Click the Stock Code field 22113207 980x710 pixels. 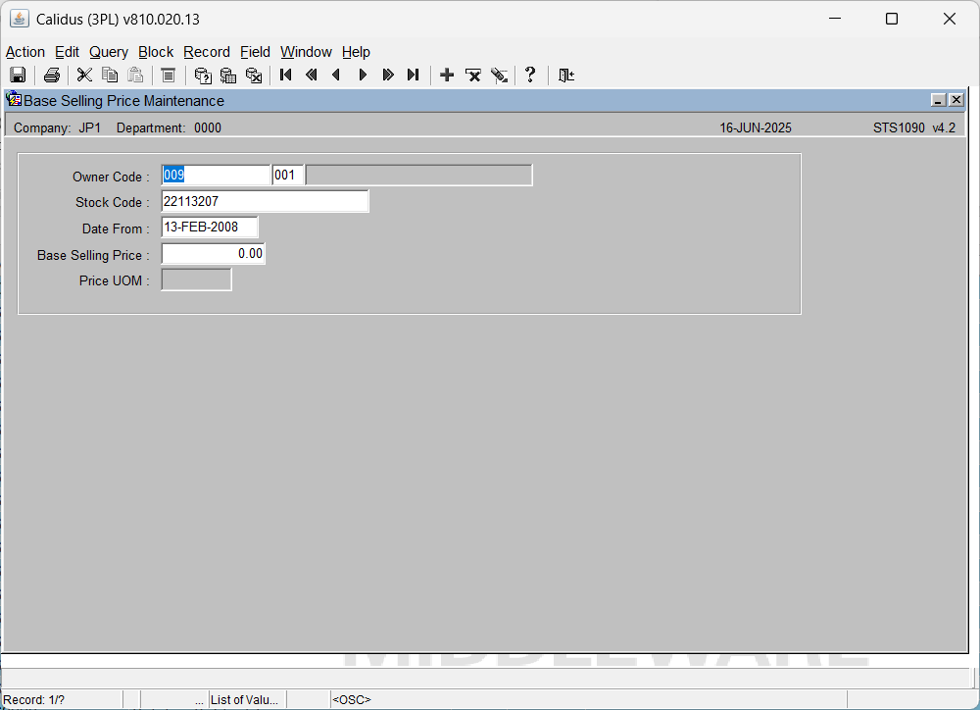pyautogui.click(x=265, y=201)
